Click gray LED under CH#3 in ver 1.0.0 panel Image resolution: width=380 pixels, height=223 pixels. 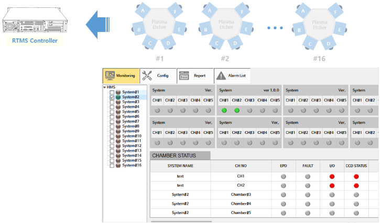click(x=249, y=110)
